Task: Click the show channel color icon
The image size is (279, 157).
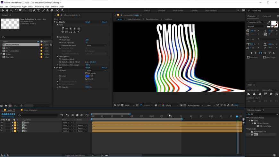Action: [163, 105]
